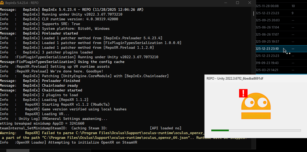
Task: Close the BepInEx console window
Action: 249,3
